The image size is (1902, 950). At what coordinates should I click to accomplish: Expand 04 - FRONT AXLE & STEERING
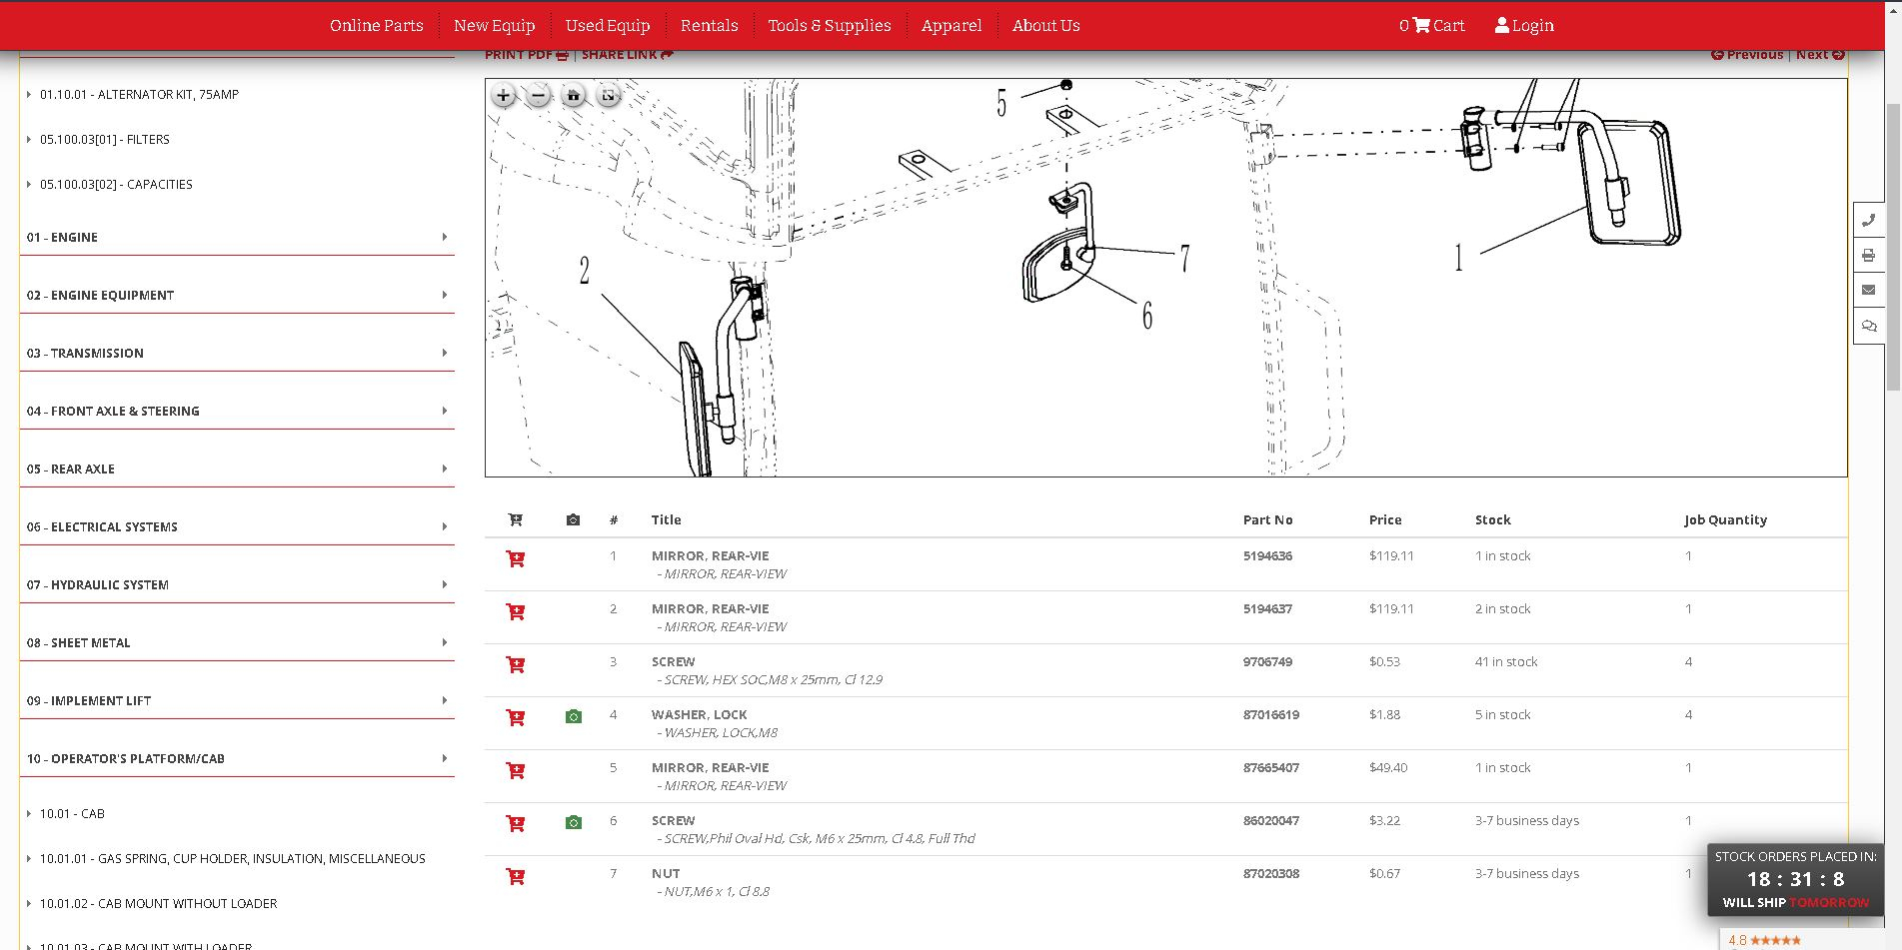[x=238, y=412]
